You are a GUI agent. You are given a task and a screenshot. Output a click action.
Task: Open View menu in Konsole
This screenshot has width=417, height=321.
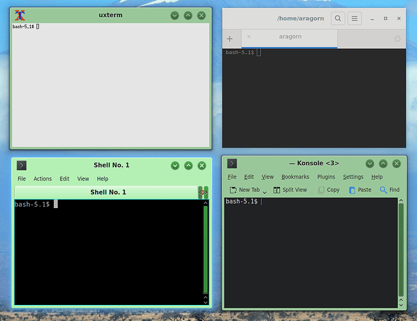coord(267,177)
